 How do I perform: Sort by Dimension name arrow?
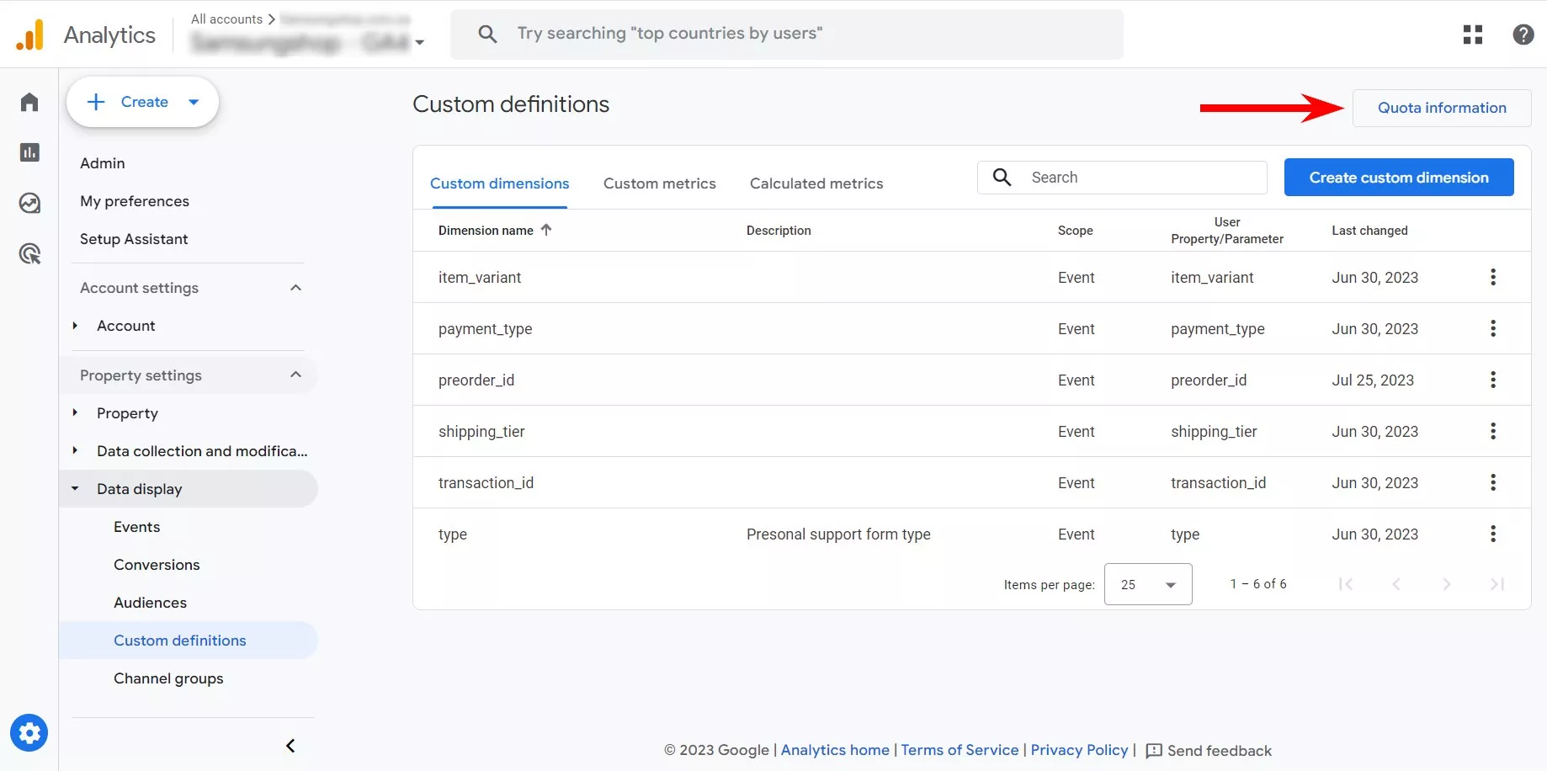546,230
